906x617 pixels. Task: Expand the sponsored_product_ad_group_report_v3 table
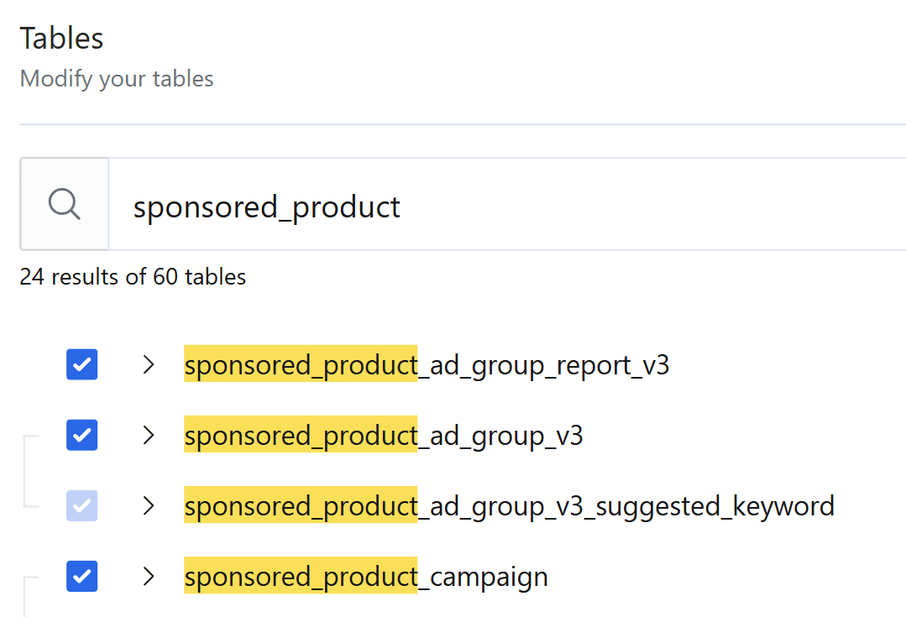(149, 364)
